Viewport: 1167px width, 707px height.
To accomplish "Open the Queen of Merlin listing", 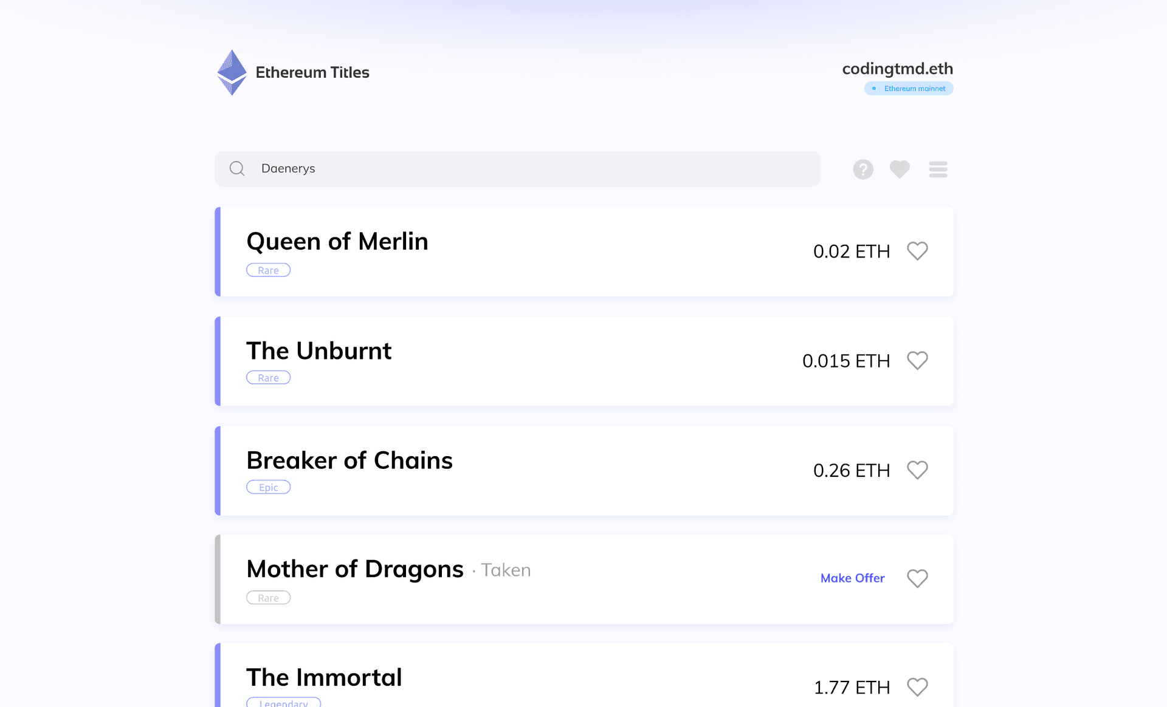I will 584,251.
